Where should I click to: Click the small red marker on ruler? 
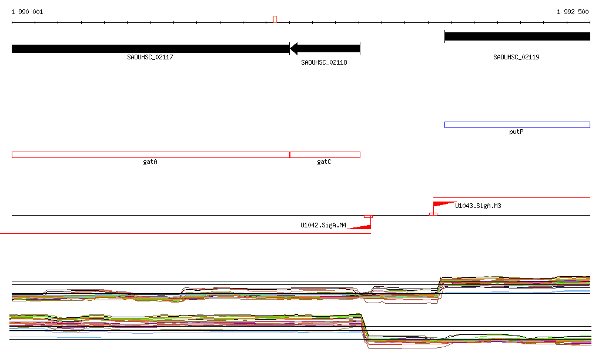pyautogui.click(x=275, y=19)
